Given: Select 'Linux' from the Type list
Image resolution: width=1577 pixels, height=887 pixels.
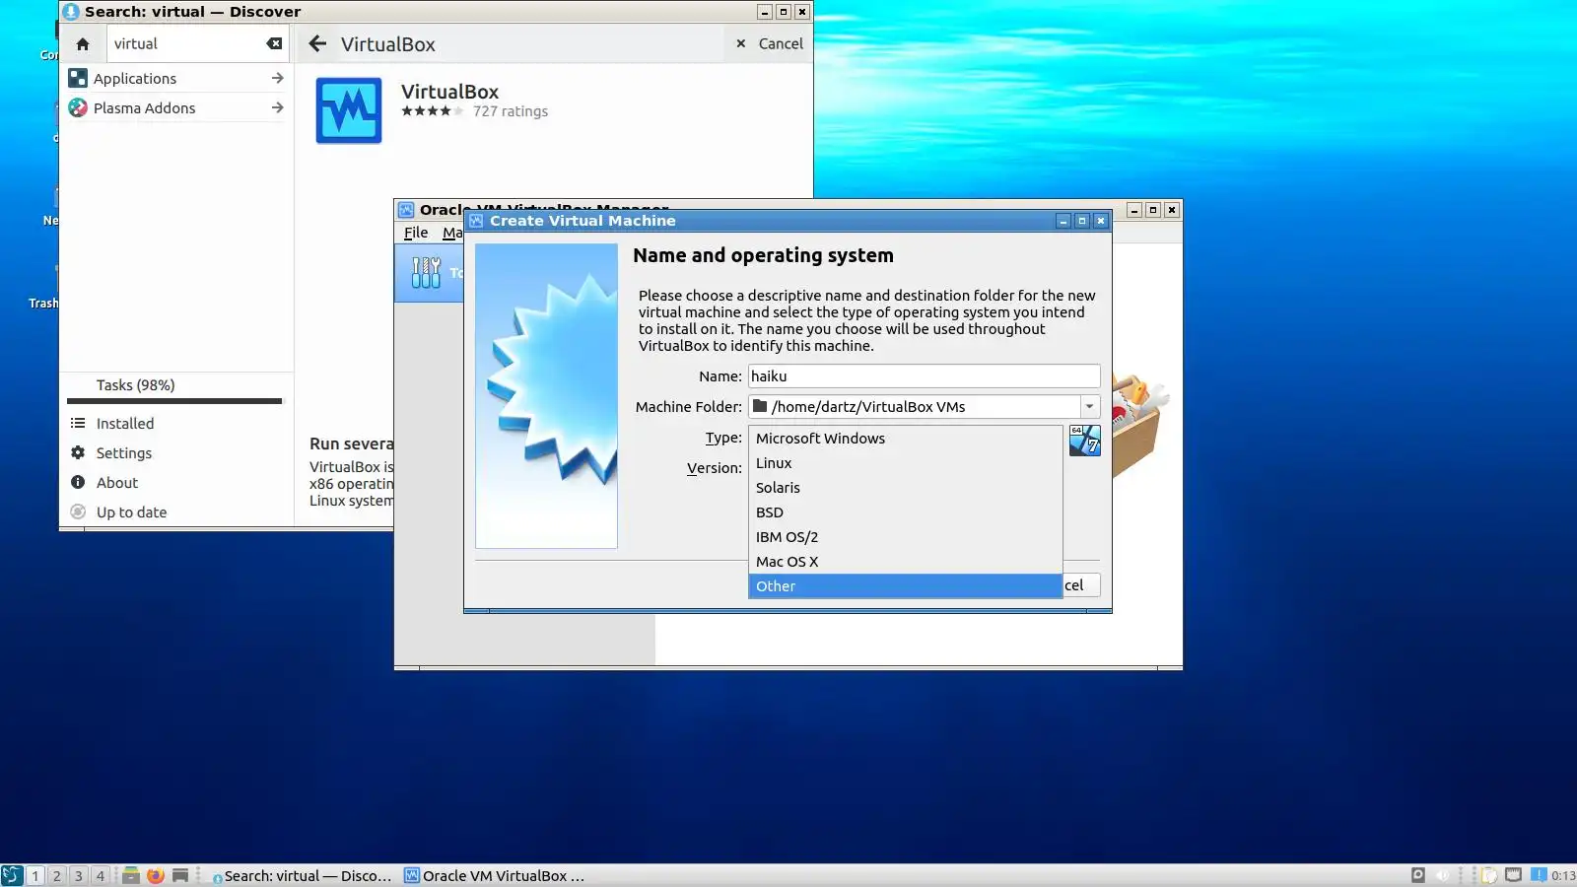Looking at the screenshot, I should pos(906,463).
